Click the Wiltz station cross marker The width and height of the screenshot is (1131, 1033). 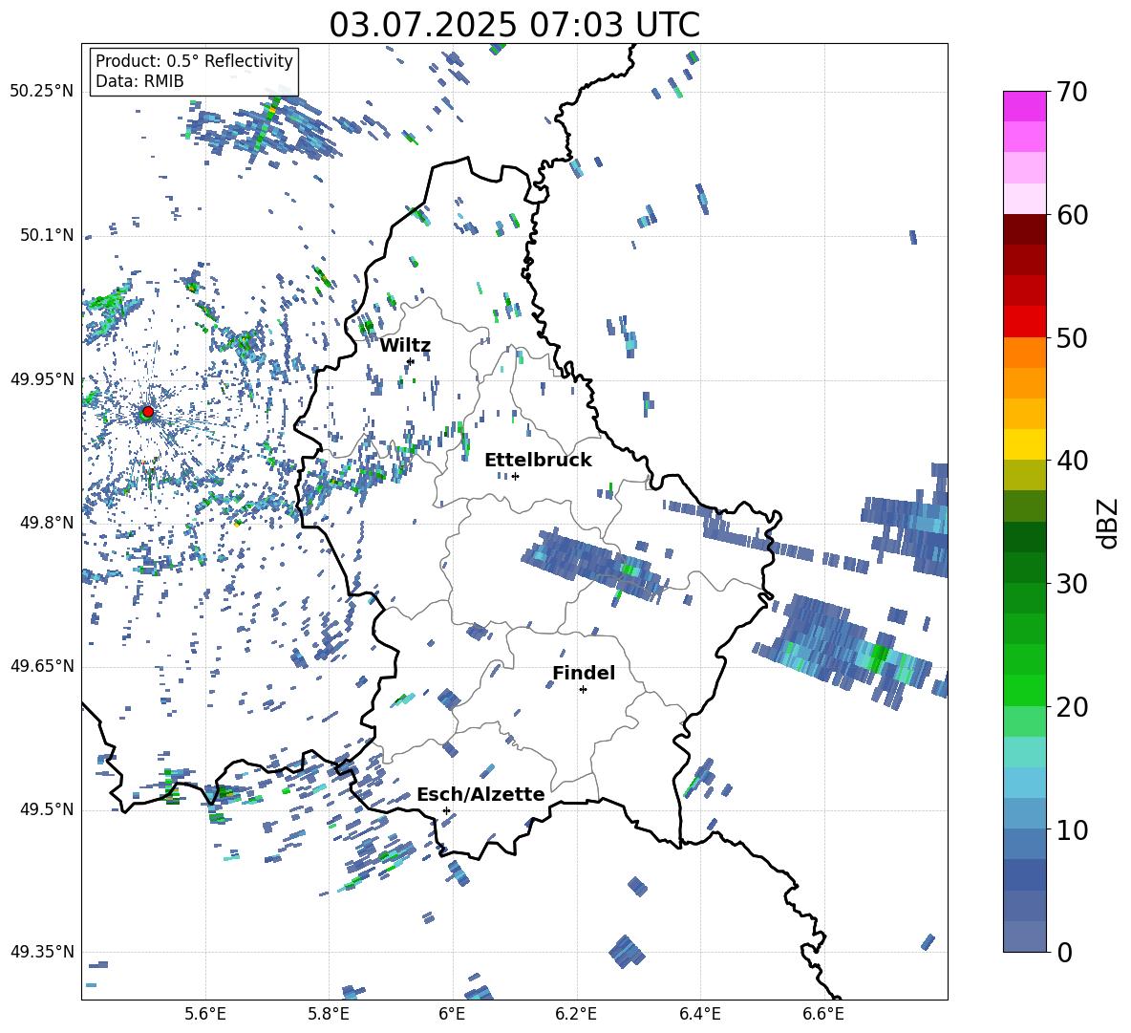[411, 361]
